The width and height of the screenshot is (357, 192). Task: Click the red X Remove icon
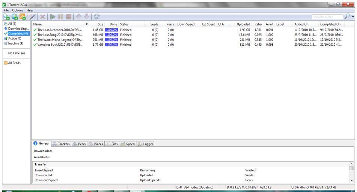pos(43,17)
